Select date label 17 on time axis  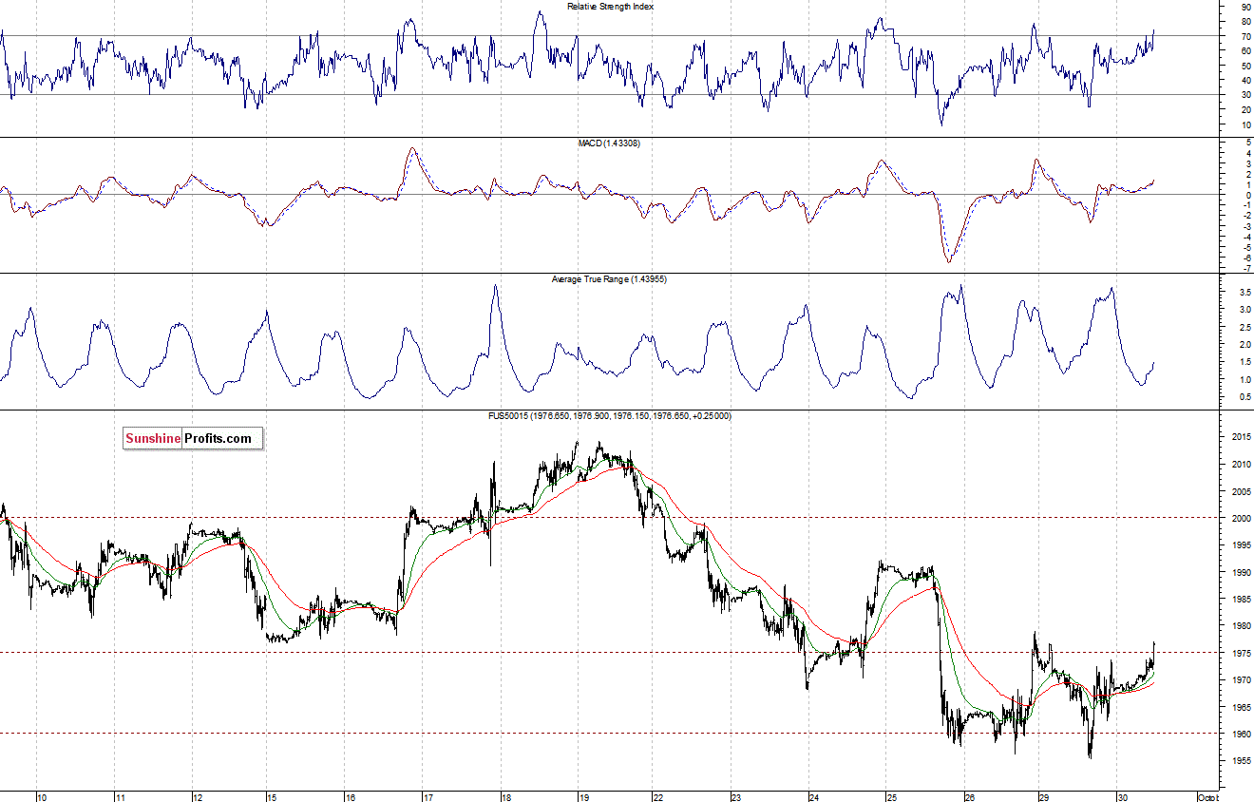tap(428, 796)
